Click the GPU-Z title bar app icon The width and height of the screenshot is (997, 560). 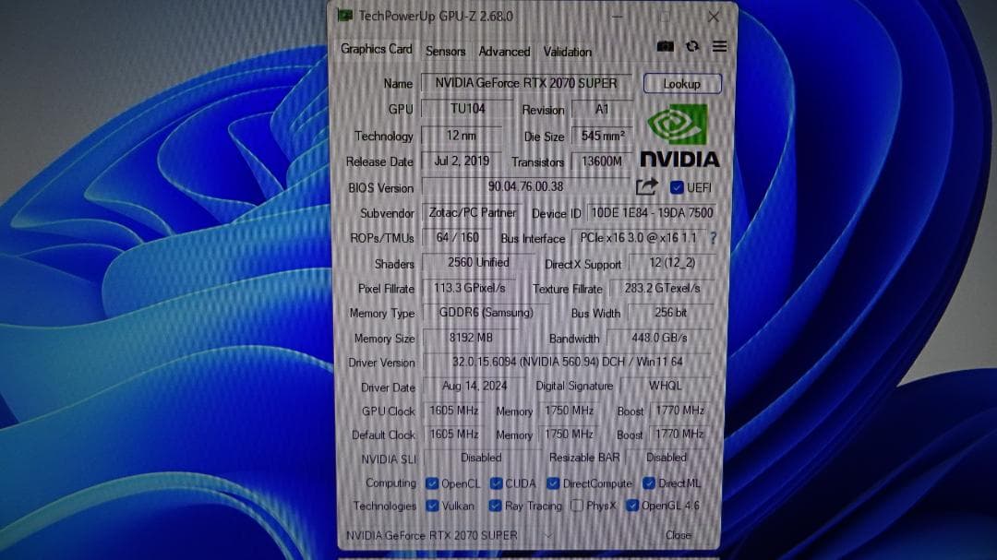pyautogui.click(x=345, y=16)
